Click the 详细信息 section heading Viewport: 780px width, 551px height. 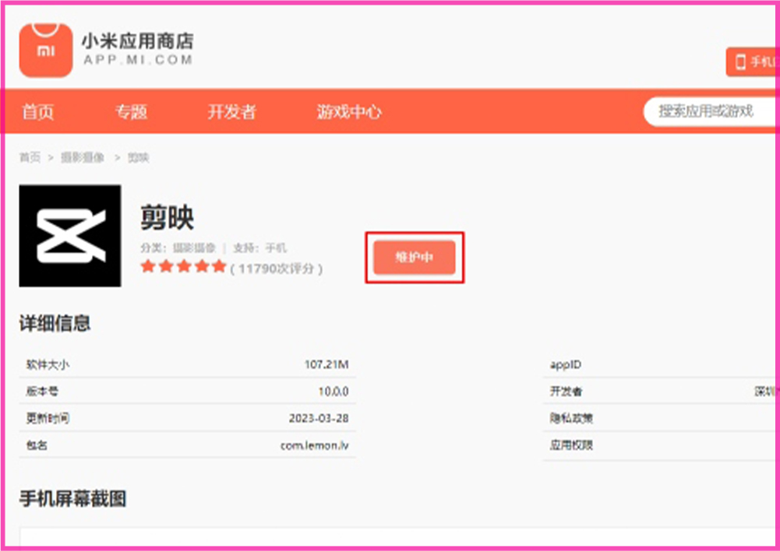tap(55, 324)
